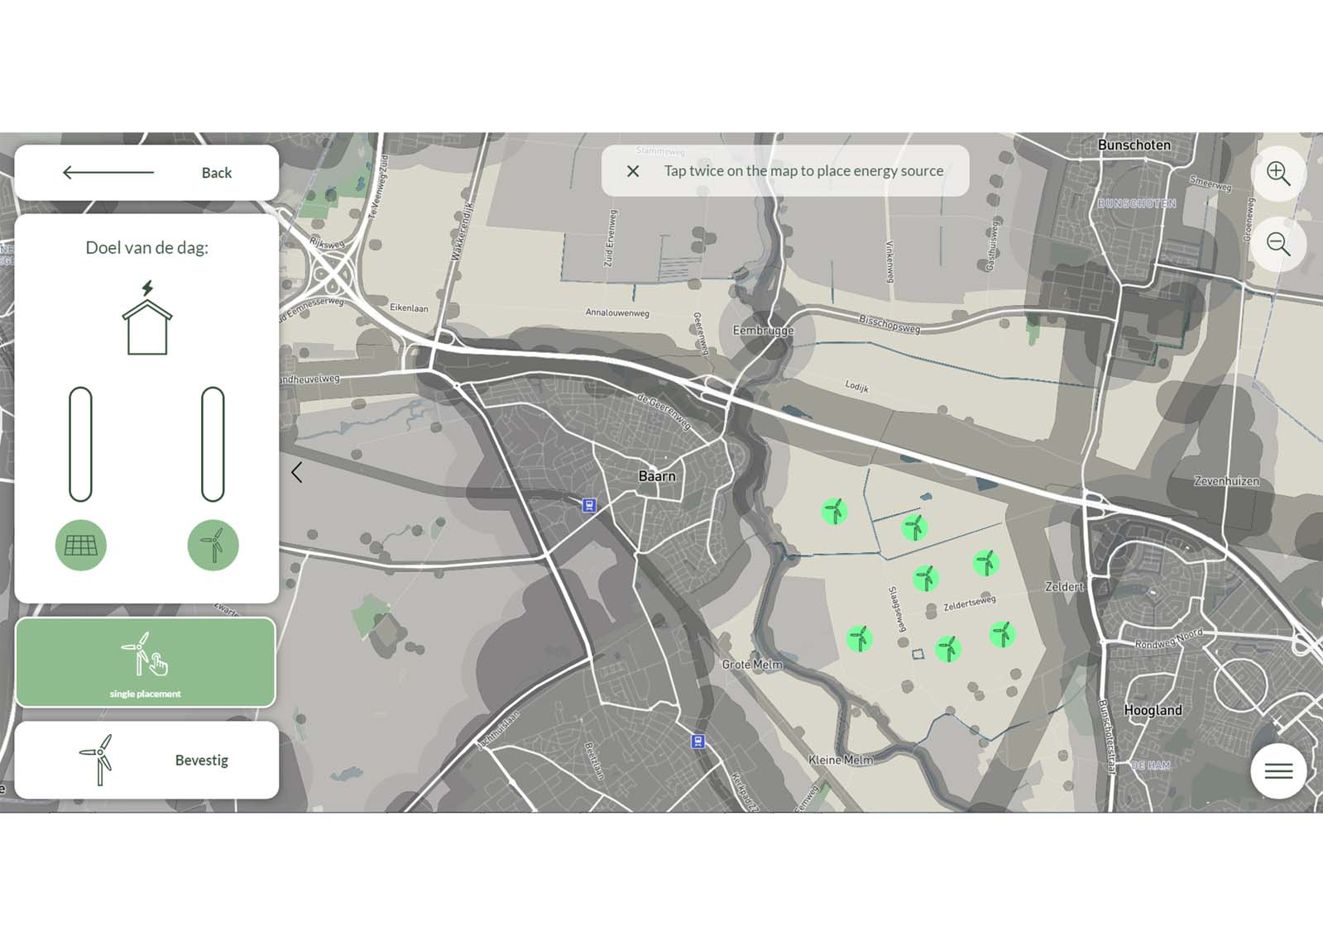Click the Eembrugge label on map
The height and width of the screenshot is (935, 1323).
tap(763, 331)
